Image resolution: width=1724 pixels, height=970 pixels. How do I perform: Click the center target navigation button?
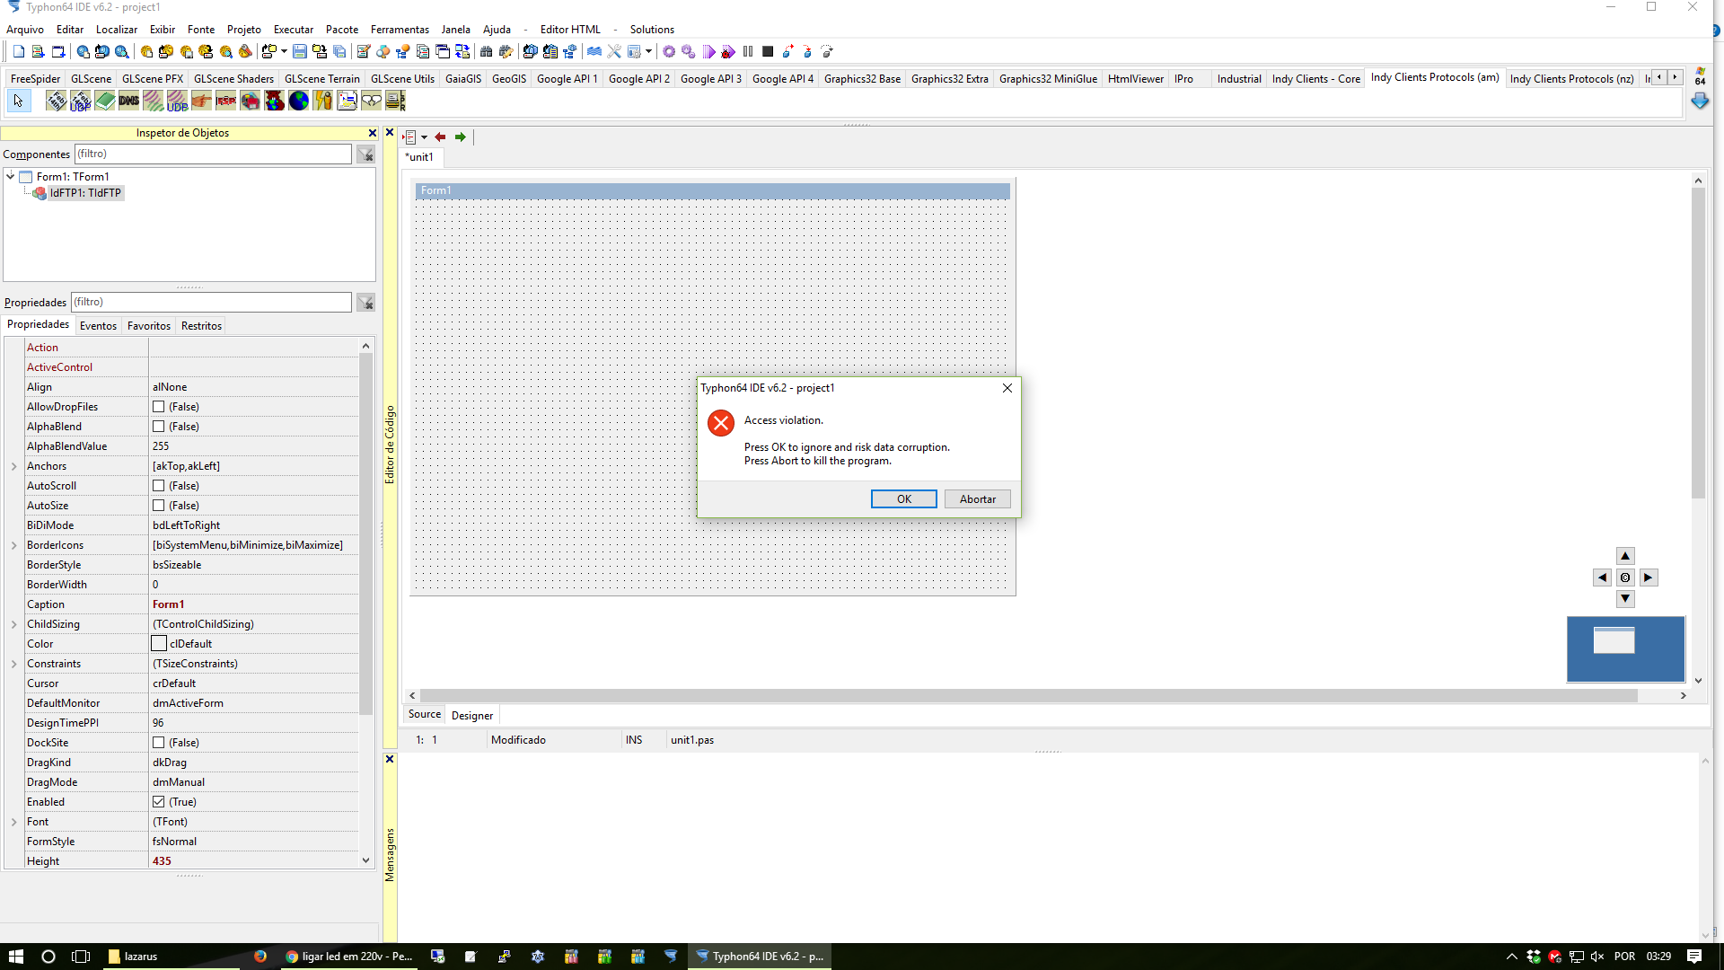pos(1625,578)
